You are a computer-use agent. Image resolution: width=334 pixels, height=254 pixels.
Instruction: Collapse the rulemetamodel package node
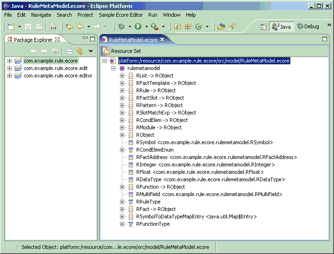click(114, 68)
